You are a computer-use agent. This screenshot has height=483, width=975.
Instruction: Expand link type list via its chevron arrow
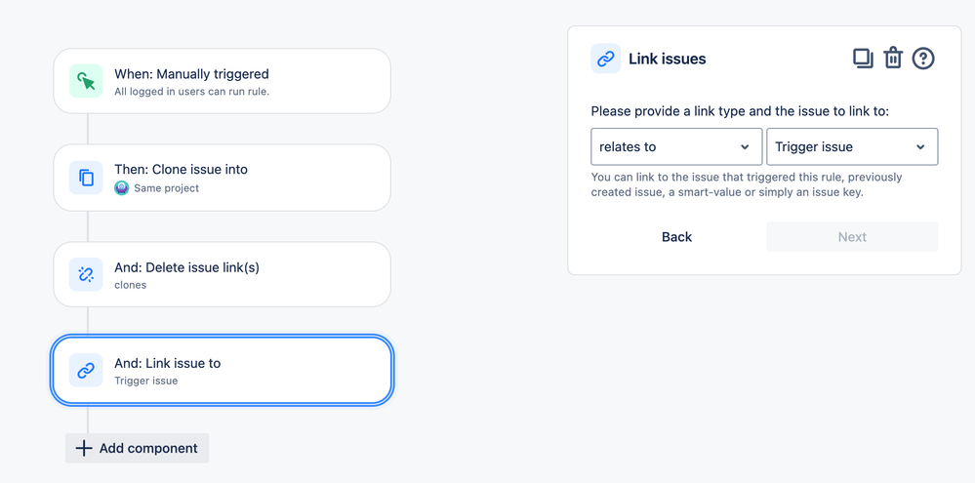(x=745, y=147)
